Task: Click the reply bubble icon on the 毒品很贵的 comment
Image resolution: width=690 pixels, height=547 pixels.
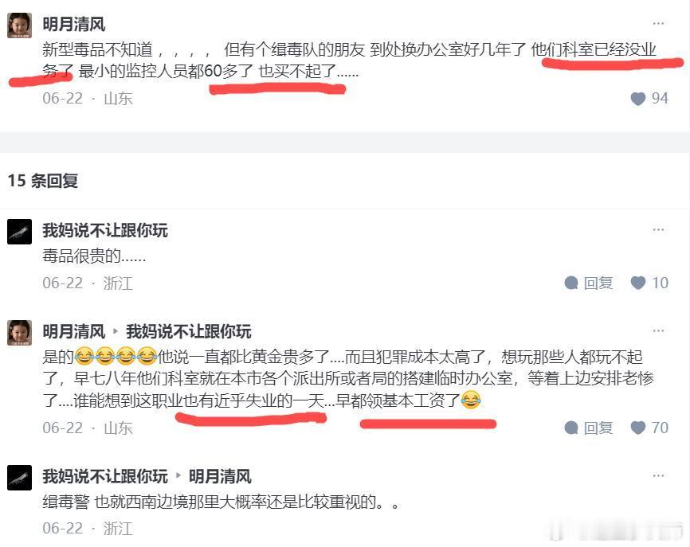Action: click(571, 283)
